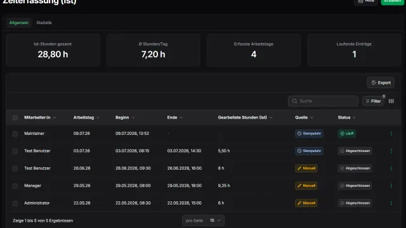Open row menu for Maintainer entry
Screen dimensions: 406x228
391,134
